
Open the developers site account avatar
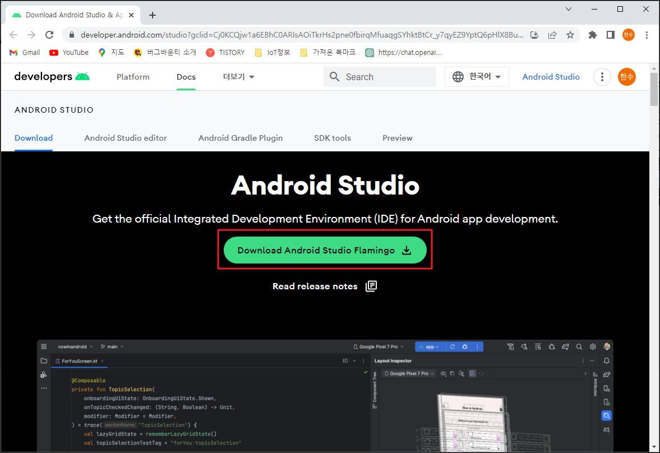click(x=627, y=77)
